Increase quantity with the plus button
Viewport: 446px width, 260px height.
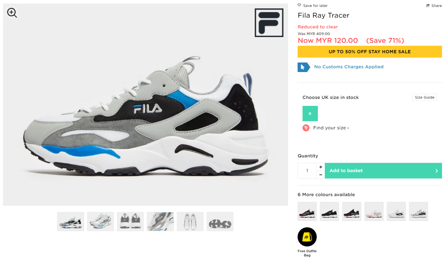321,167
